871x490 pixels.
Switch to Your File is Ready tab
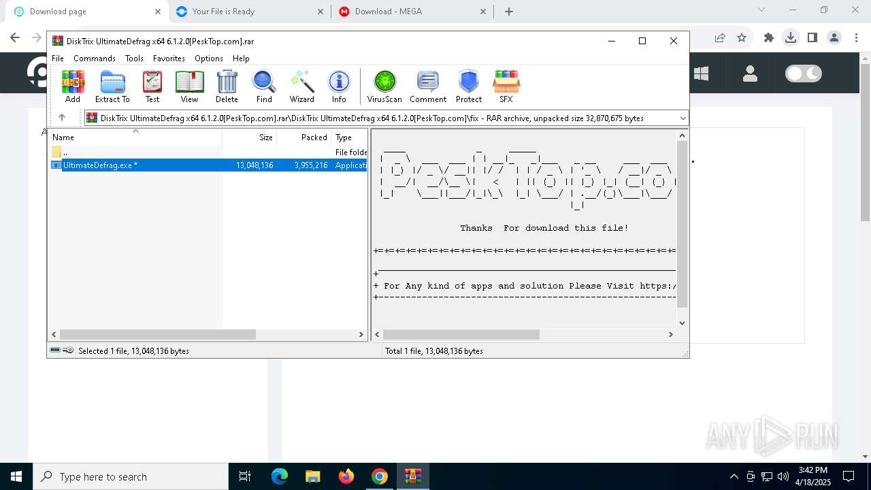248,12
